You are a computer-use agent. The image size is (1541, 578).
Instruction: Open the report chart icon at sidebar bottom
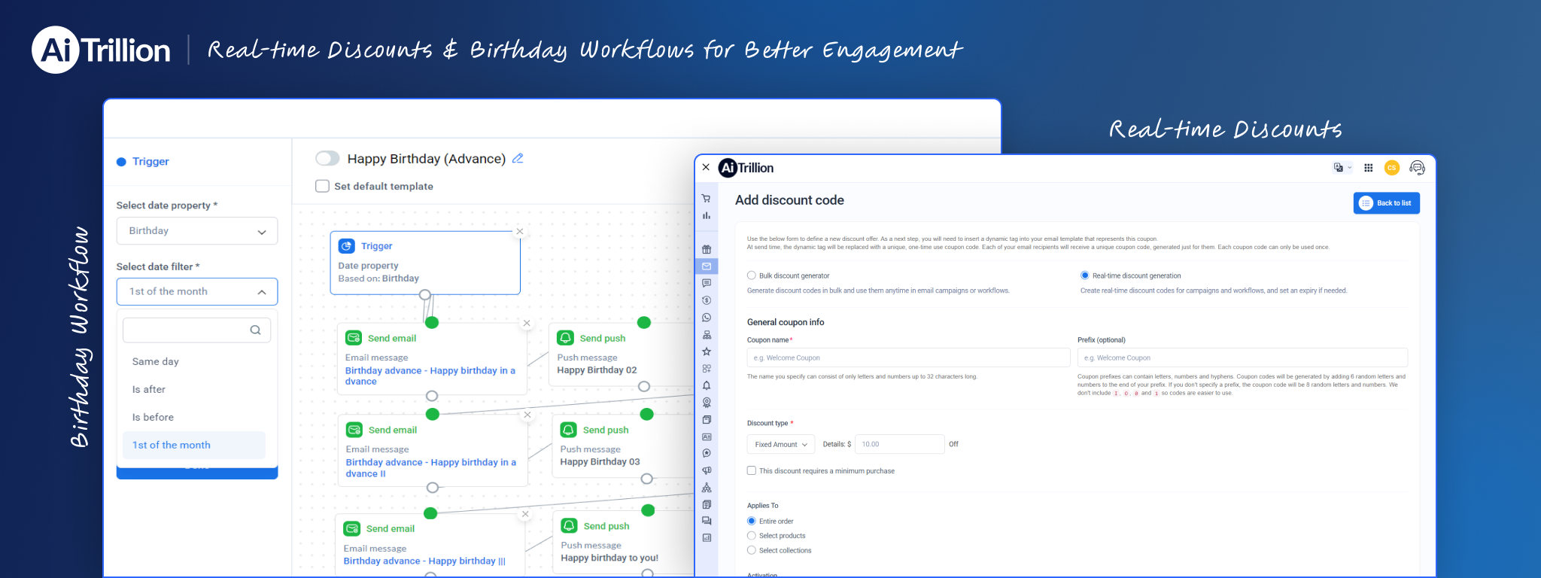[706, 538]
